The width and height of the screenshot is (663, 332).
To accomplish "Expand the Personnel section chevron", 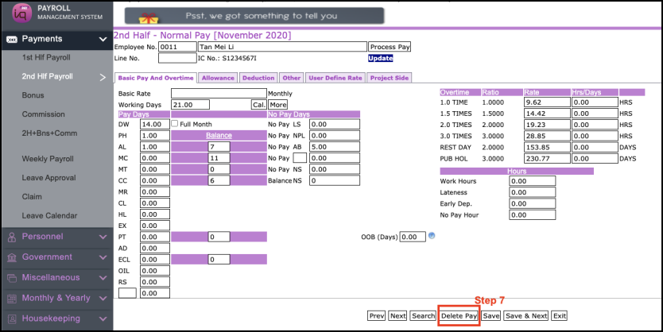I will (x=103, y=237).
